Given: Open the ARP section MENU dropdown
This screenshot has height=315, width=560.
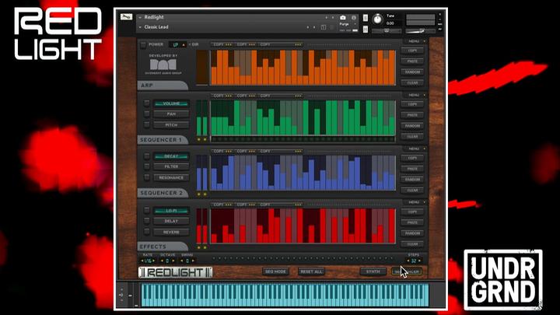Looking at the screenshot, I should [x=415, y=41].
